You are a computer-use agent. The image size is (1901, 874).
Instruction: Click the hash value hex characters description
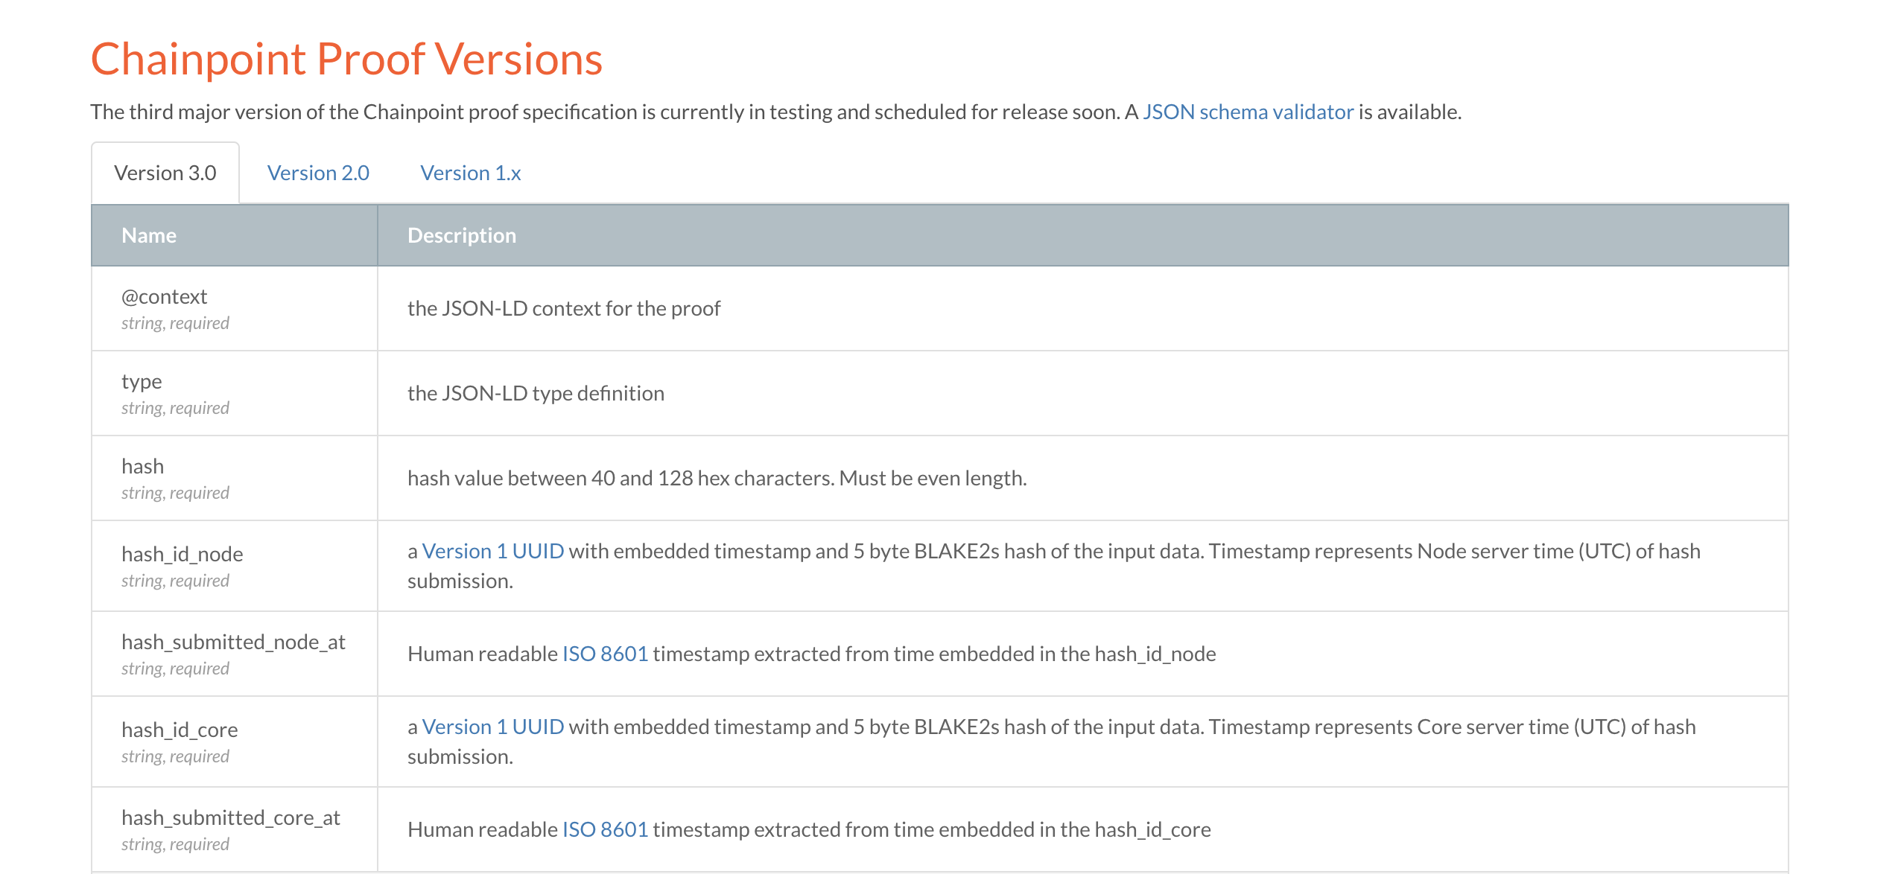point(717,478)
